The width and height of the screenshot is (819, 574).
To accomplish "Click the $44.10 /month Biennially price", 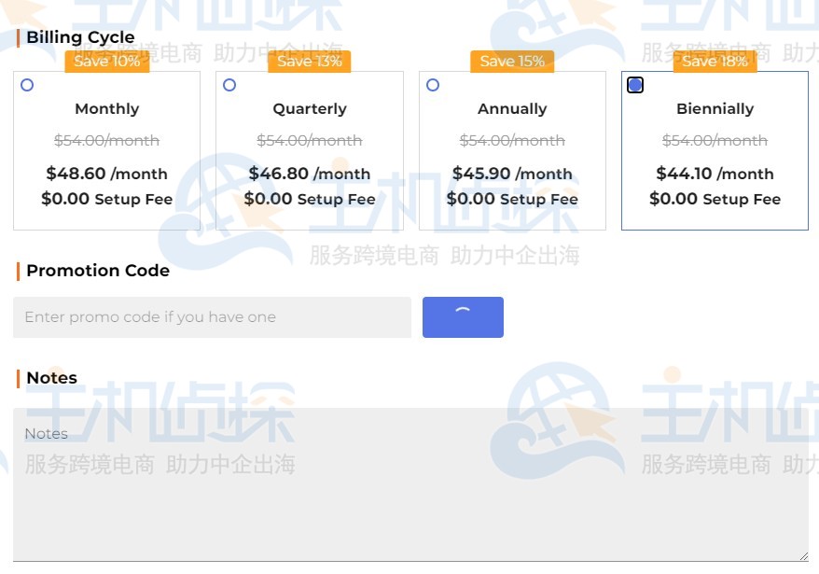I will [x=715, y=174].
